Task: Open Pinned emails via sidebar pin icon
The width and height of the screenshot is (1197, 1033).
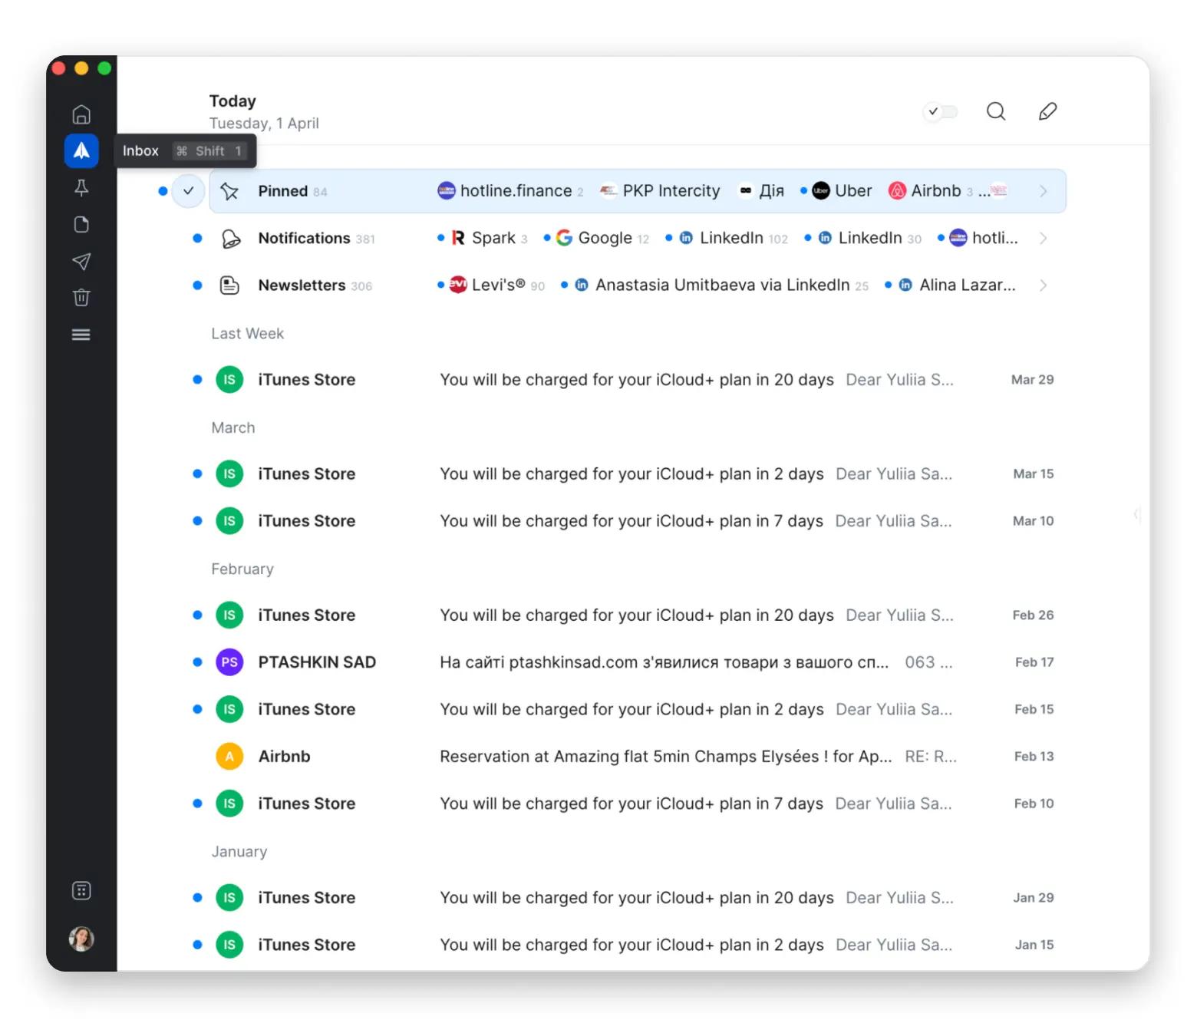Action: click(x=81, y=187)
